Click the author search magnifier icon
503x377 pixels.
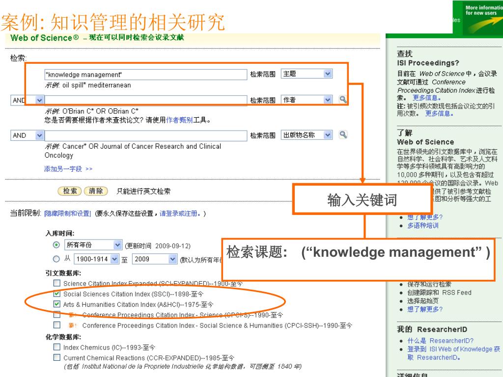343,100
